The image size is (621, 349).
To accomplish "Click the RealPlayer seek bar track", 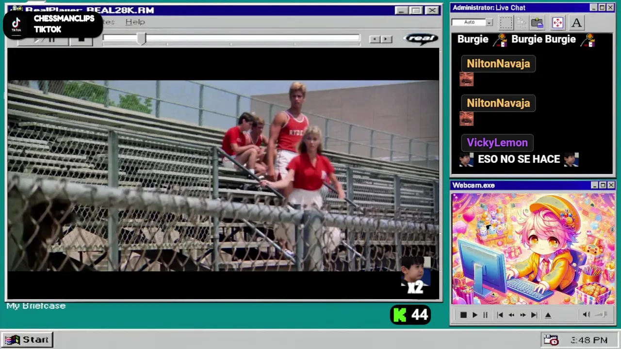I will 231,38.
